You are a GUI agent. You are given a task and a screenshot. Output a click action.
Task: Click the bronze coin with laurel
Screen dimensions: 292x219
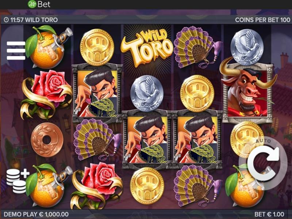coord(47,140)
